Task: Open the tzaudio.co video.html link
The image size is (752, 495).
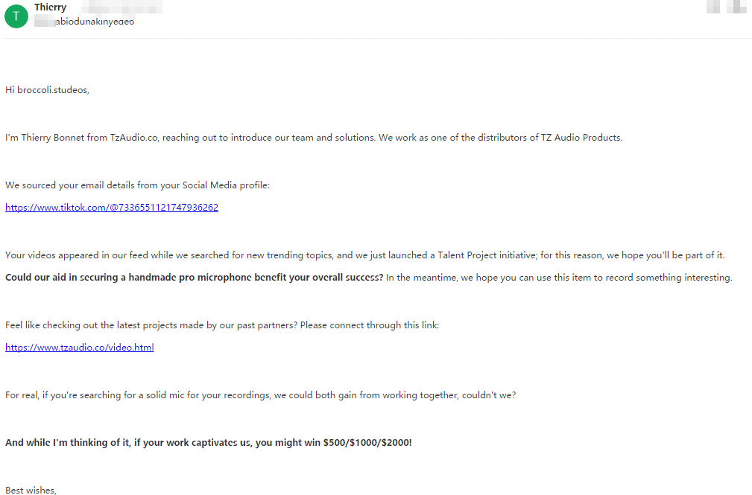Action: pyautogui.click(x=80, y=348)
